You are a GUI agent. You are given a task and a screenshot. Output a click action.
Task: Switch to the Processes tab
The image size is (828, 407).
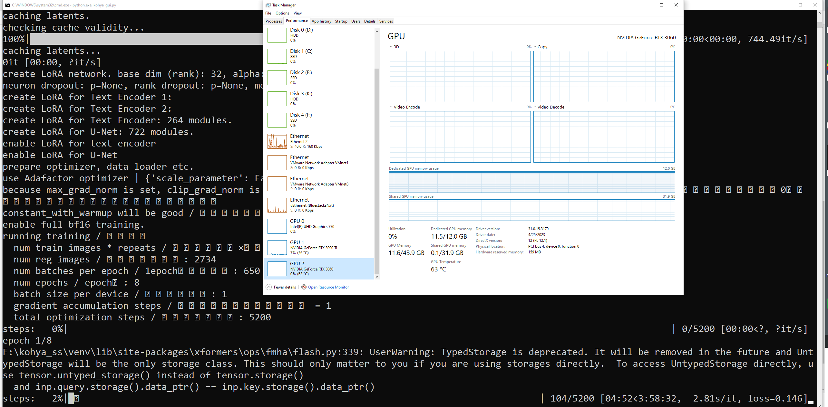[273, 21]
